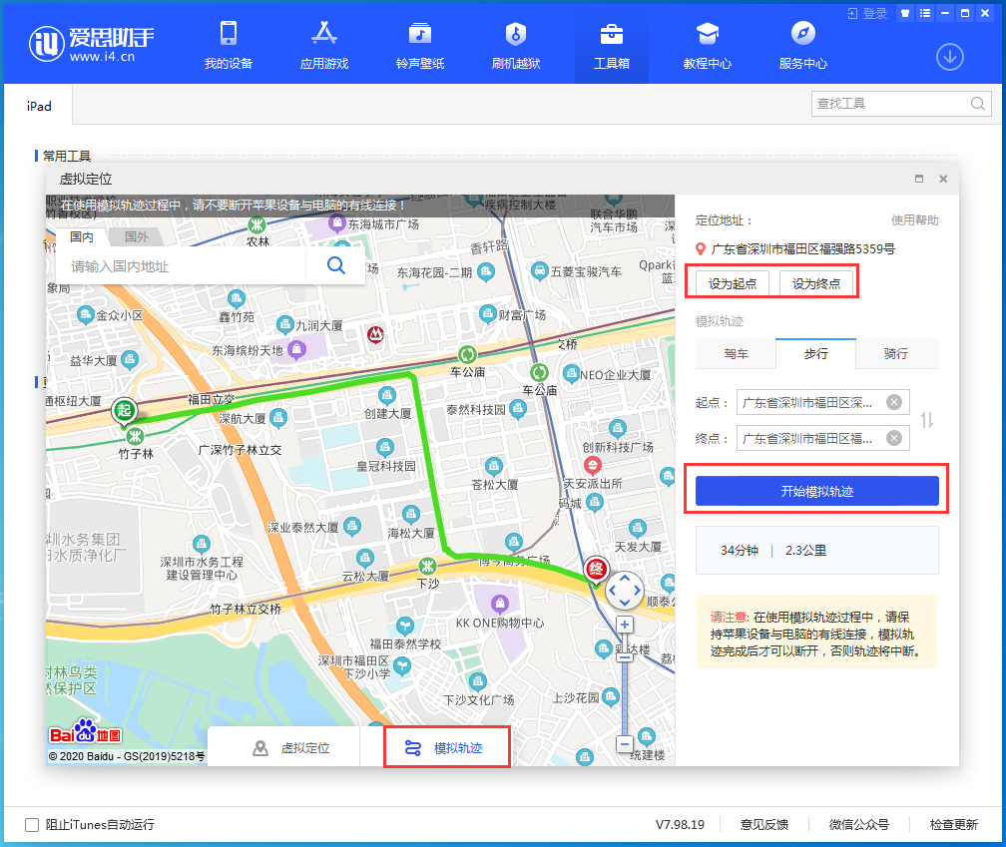The image size is (1006, 847).
Task: Click the 起点 address field
Action: click(x=822, y=403)
